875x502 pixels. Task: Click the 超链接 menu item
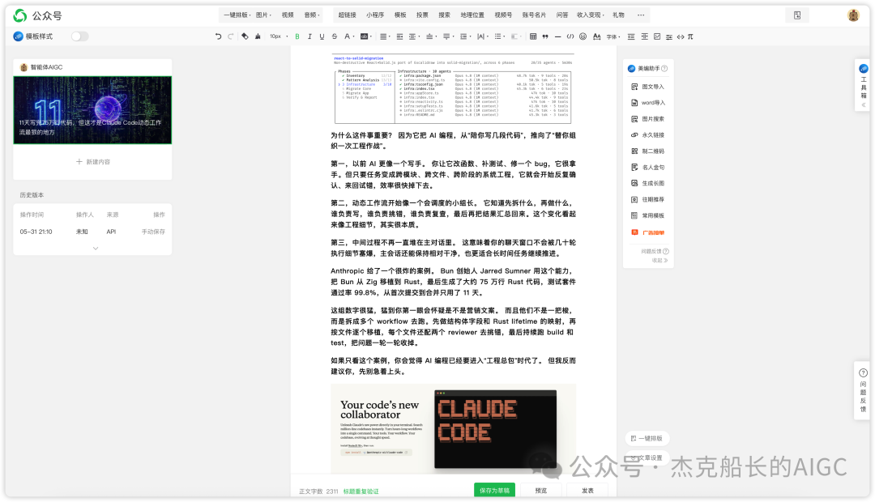point(347,15)
